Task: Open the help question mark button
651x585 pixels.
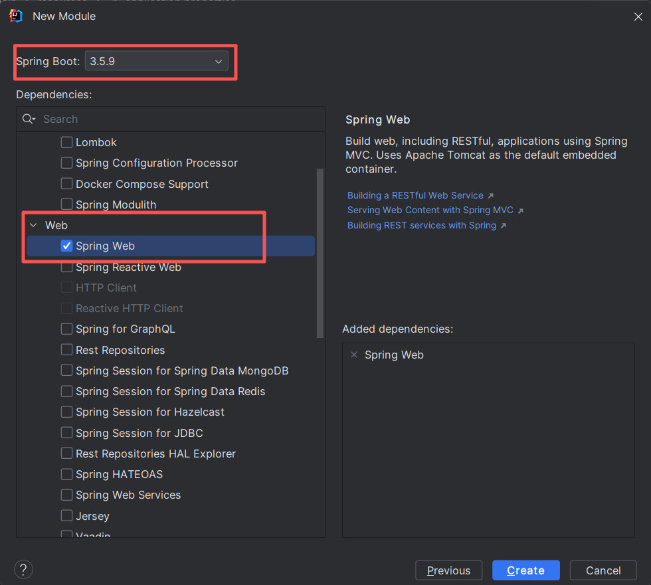Action: click(x=23, y=570)
